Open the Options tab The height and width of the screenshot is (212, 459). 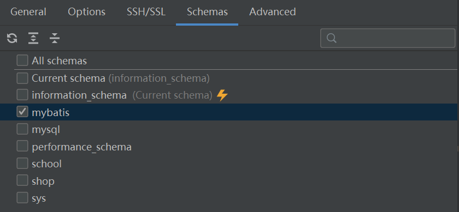pyautogui.click(x=87, y=12)
